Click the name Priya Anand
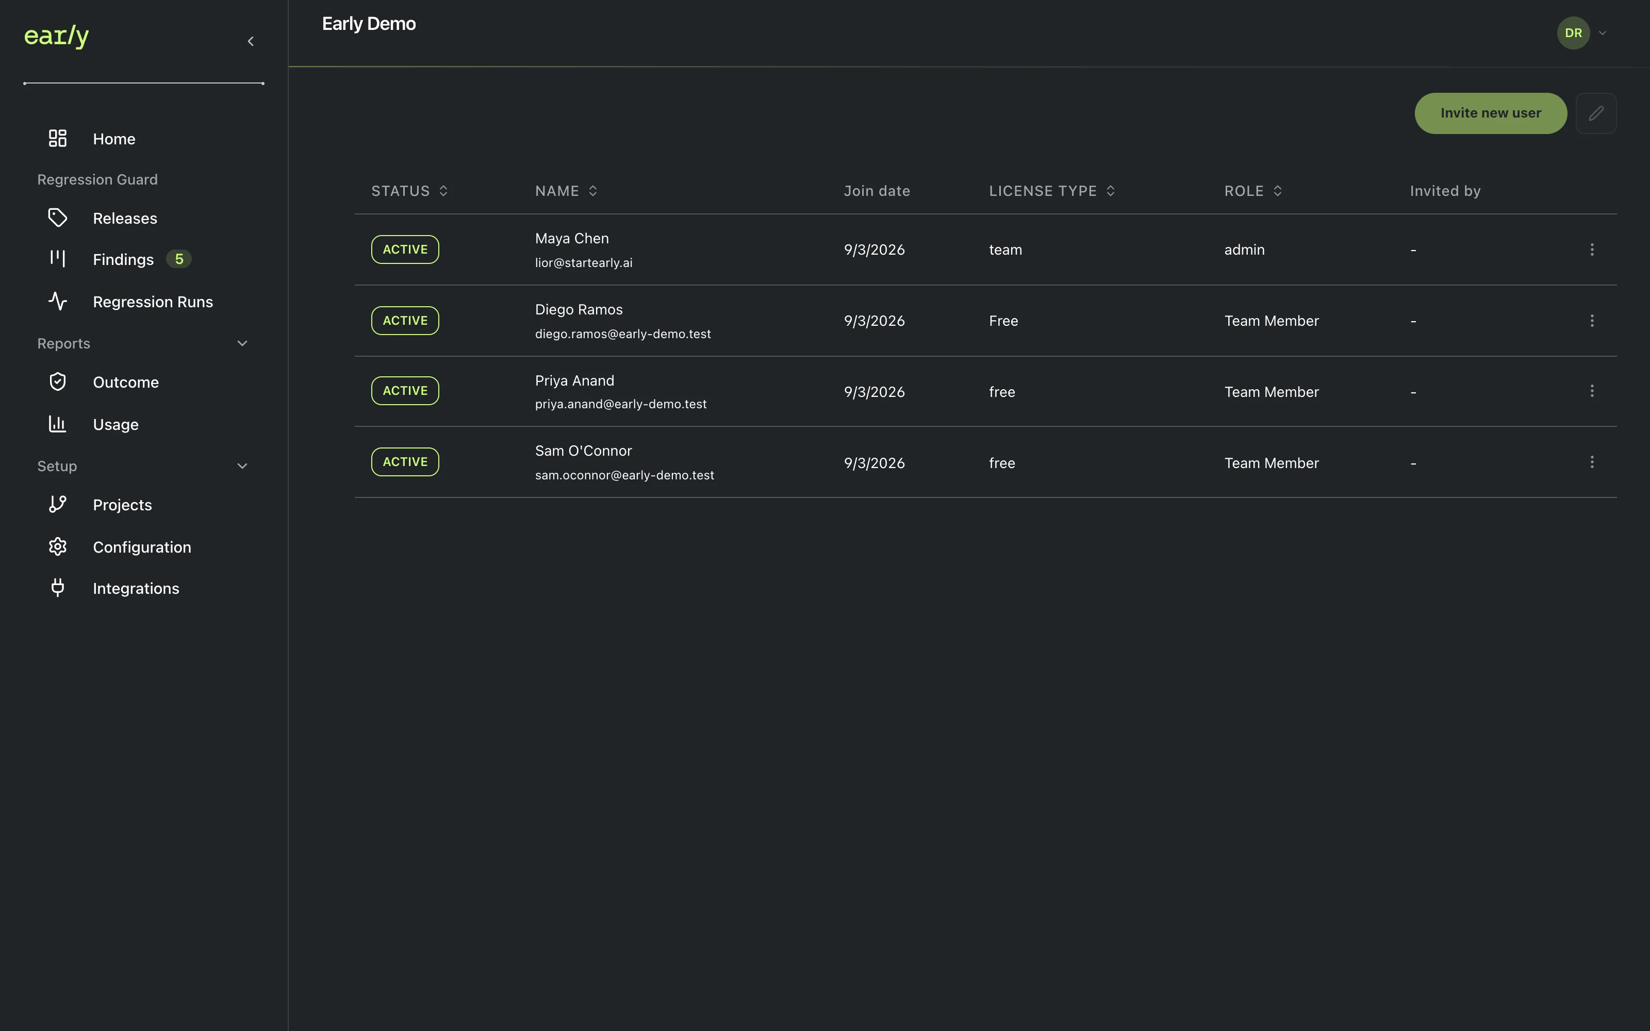Viewport: 1650px width, 1031px height. [575, 380]
